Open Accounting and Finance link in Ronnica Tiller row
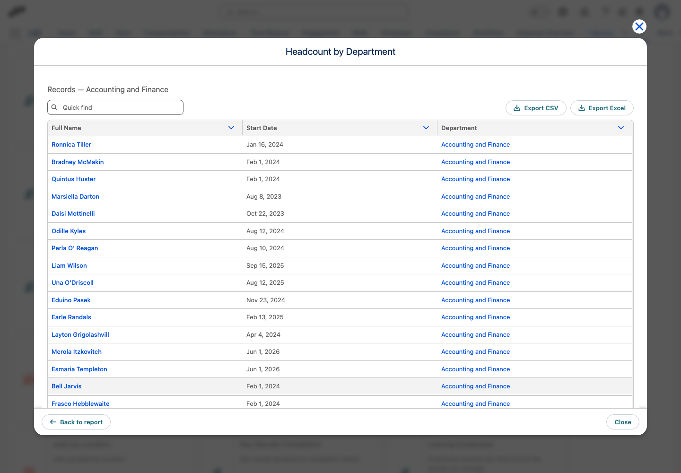The height and width of the screenshot is (473, 681). (476, 145)
